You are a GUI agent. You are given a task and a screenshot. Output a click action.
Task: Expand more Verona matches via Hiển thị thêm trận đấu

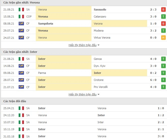82,45
